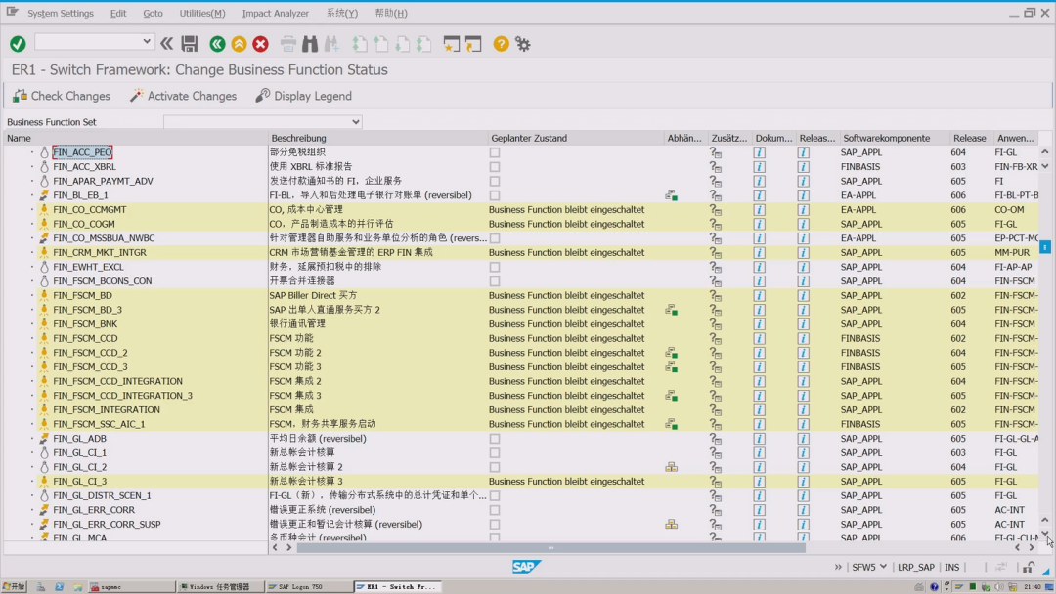The height and width of the screenshot is (594, 1056).
Task: Click the orange Exit up-arrow icon
Action: tap(240, 44)
